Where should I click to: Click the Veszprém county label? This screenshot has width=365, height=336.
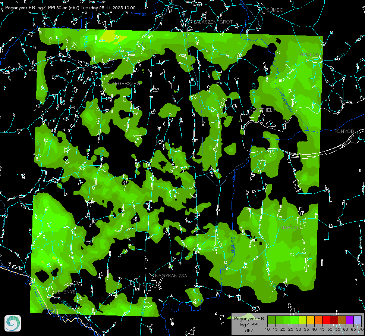point(286,102)
